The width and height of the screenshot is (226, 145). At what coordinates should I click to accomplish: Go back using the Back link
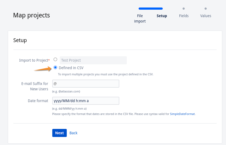click(x=73, y=133)
